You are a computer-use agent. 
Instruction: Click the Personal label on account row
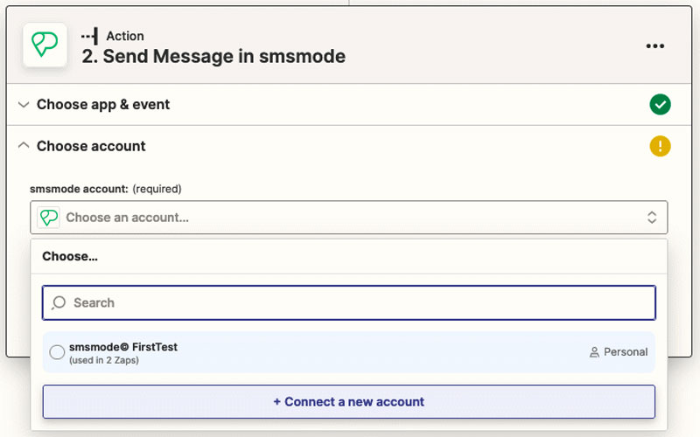click(626, 352)
